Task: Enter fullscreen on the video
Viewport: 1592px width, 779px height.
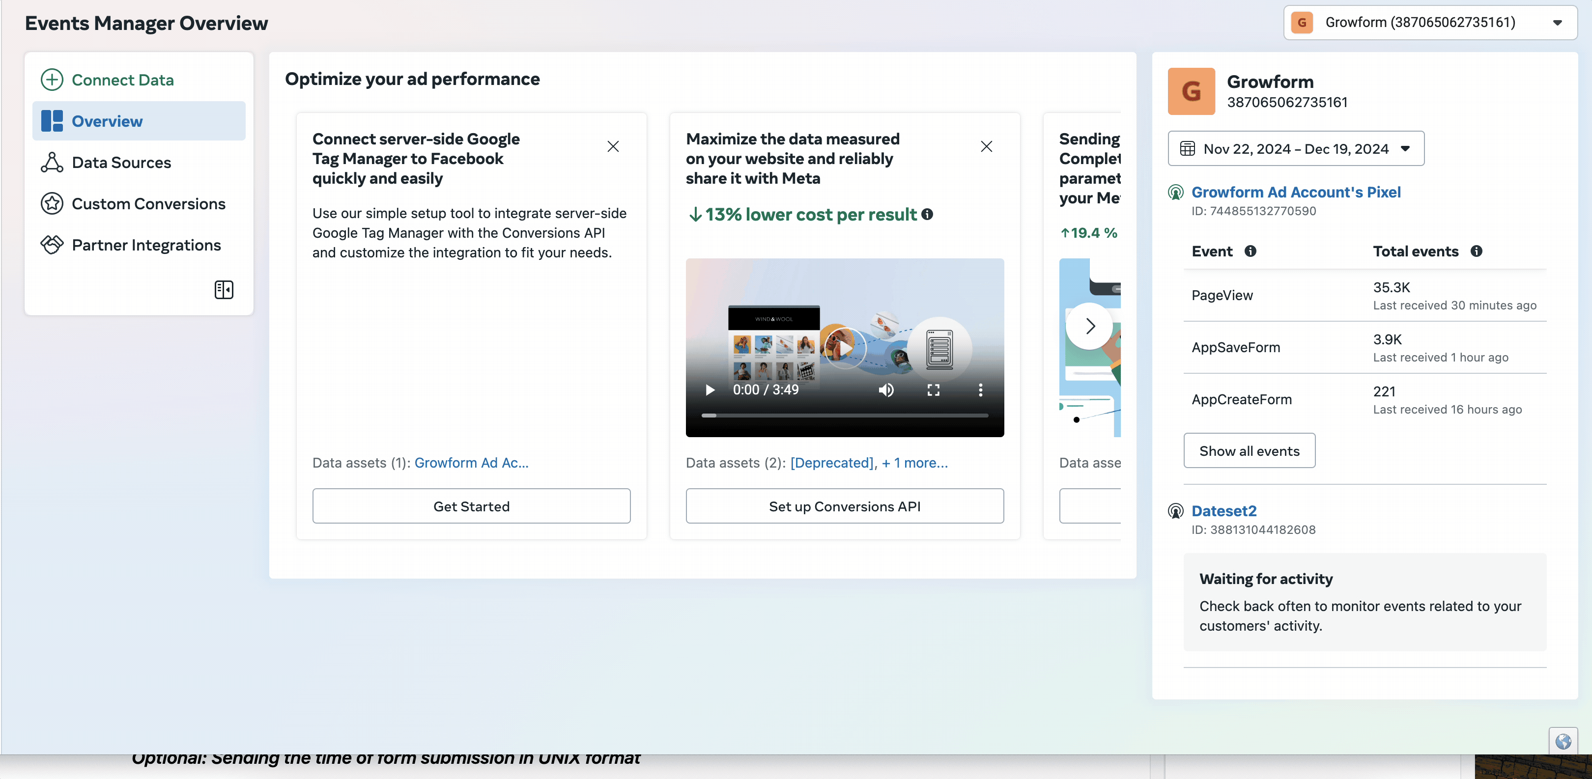Action: click(x=933, y=390)
